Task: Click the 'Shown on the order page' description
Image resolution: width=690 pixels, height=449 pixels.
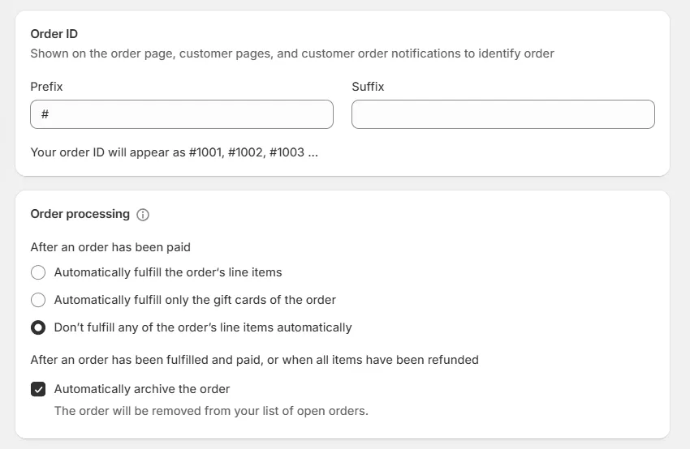Action: 292,53
